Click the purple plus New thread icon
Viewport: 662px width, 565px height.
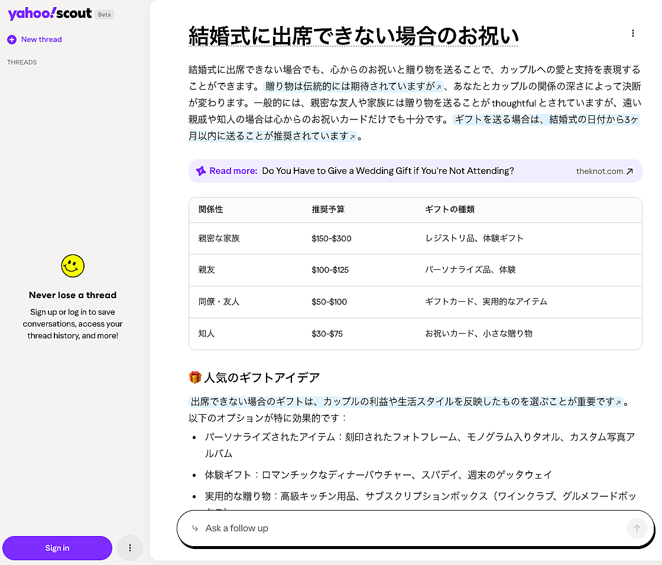(x=12, y=40)
